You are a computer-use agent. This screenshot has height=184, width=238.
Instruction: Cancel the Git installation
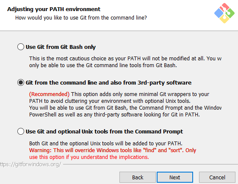click(217, 177)
